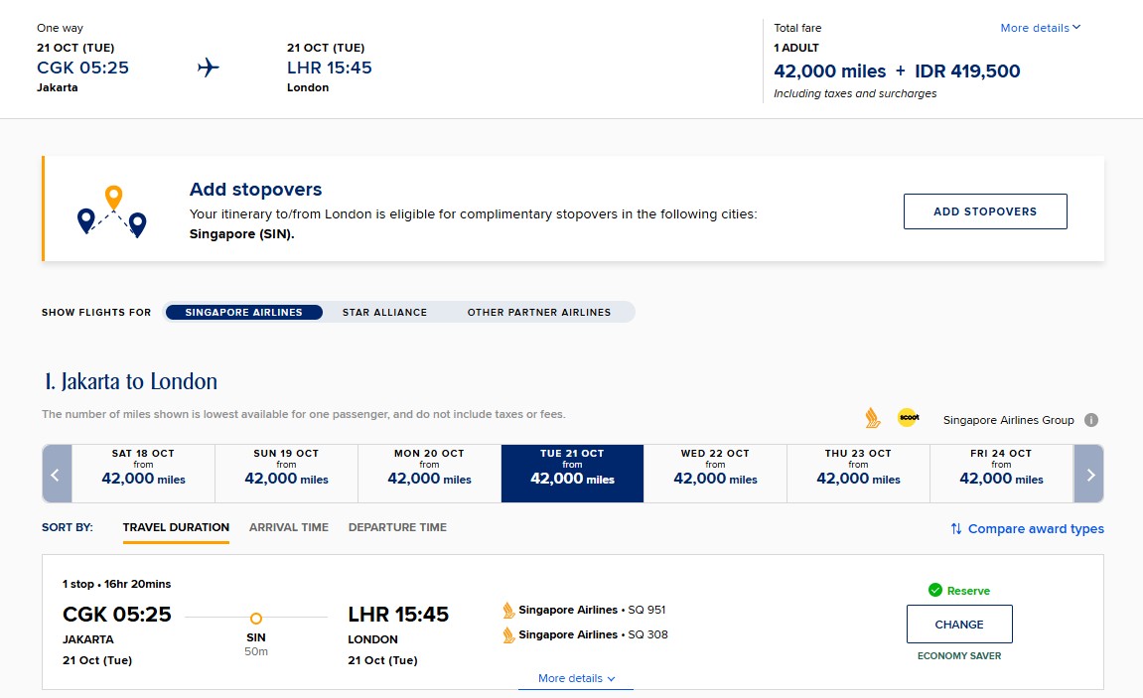Show flights for Other Partner Airlines
The height and width of the screenshot is (698, 1143).
tap(539, 312)
